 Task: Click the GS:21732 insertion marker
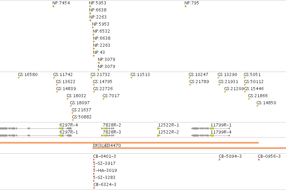tap(91, 78)
